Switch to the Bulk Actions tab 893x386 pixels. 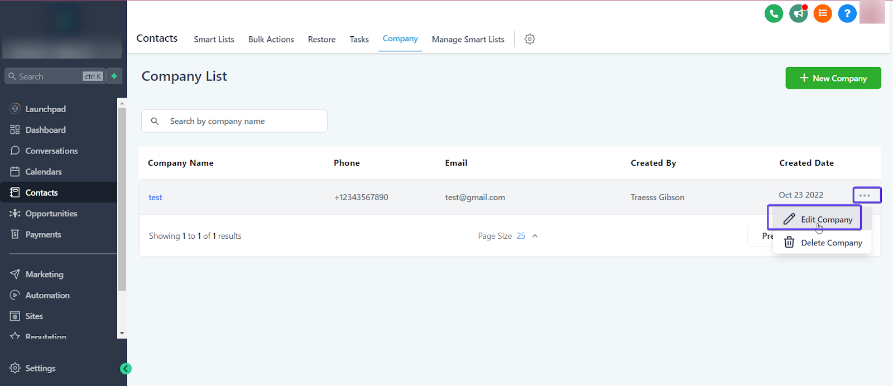(x=271, y=39)
